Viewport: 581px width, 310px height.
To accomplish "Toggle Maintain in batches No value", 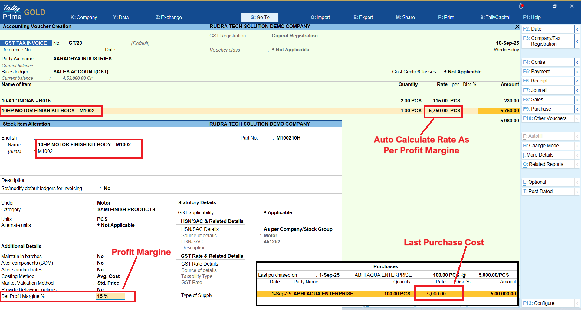I will (100, 256).
